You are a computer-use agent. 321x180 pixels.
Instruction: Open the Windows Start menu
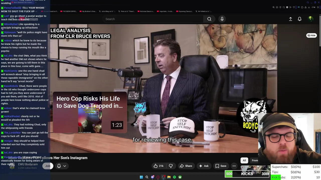(141, 177)
